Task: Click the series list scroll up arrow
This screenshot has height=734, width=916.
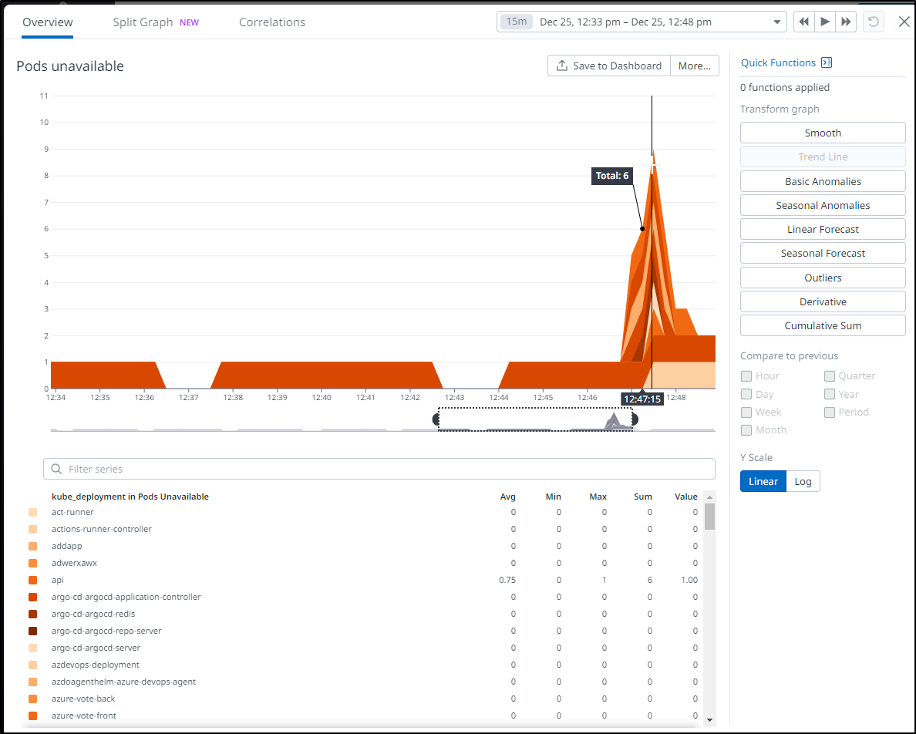Action: click(x=710, y=497)
